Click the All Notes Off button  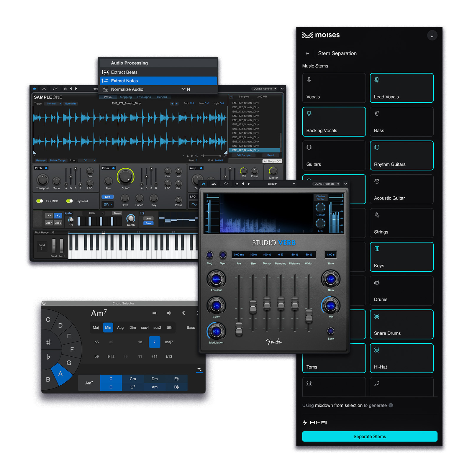[x=272, y=161]
